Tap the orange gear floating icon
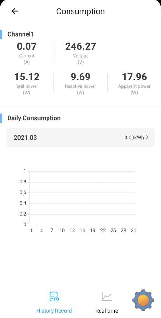This screenshot has height=318, width=161. [x=143, y=300]
